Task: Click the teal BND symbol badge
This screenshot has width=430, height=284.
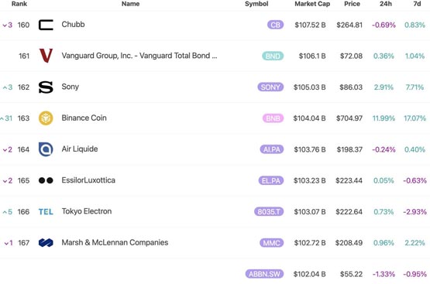Action: 273,56
